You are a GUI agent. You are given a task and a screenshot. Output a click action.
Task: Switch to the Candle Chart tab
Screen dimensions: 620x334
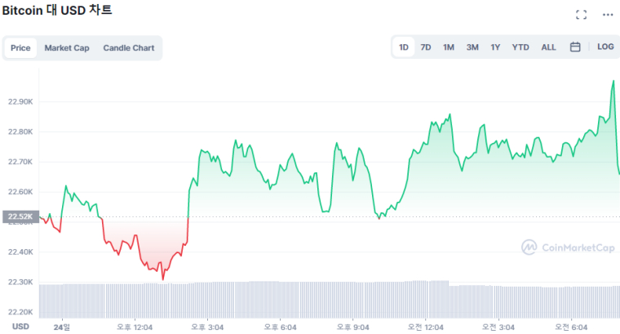click(x=129, y=48)
